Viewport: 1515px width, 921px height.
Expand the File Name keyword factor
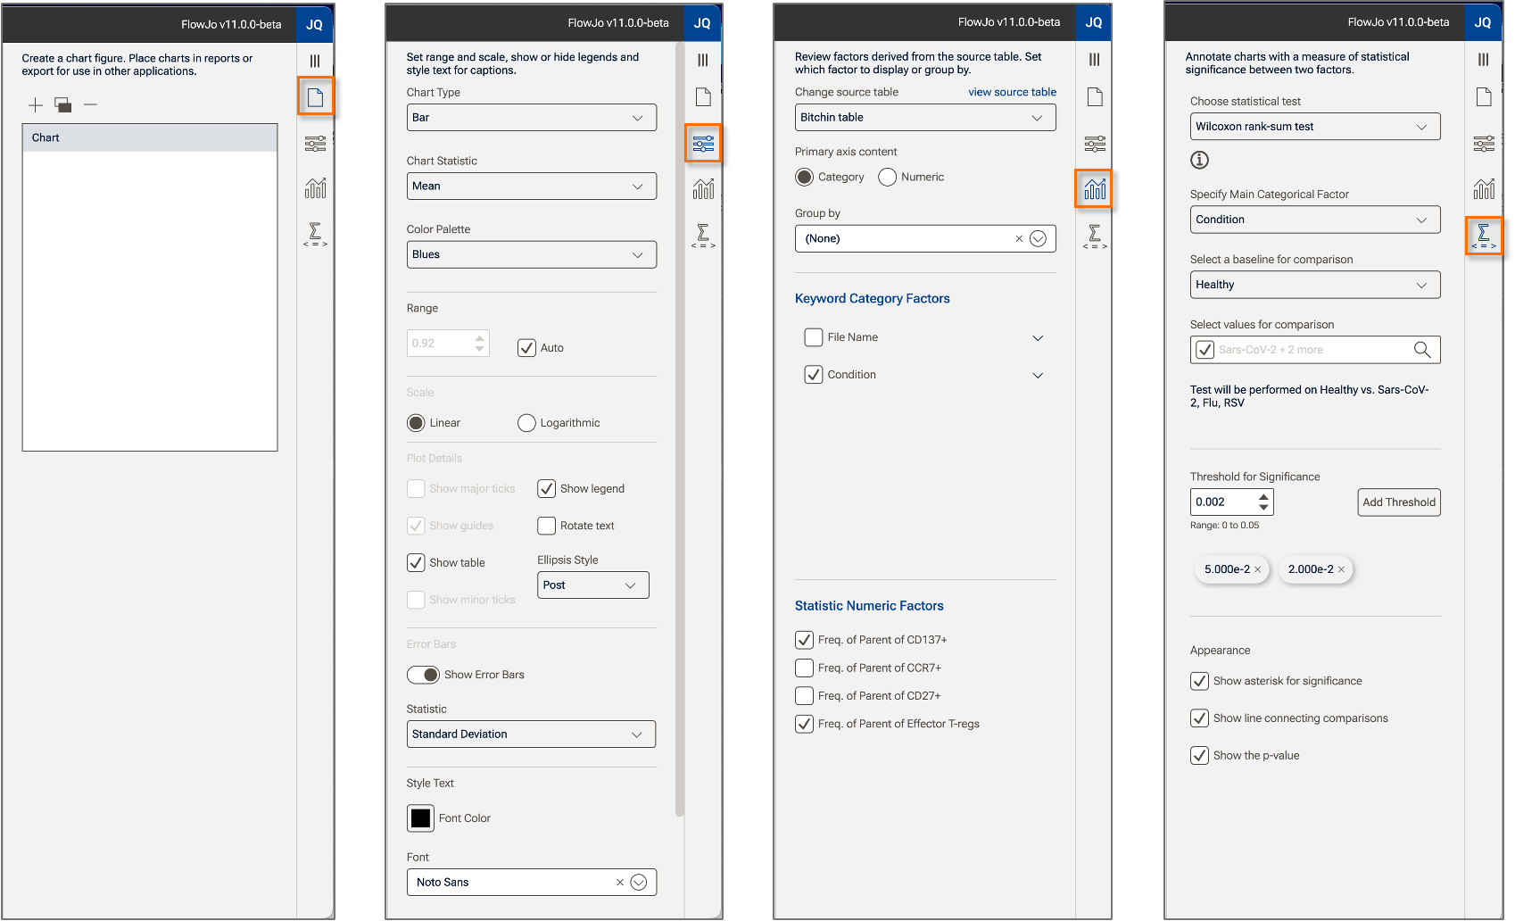tap(1038, 338)
